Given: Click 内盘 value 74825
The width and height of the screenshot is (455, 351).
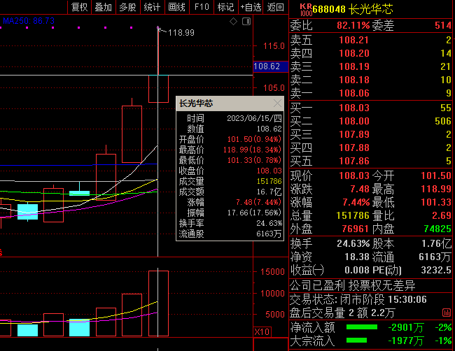Looking at the screenshot, I should [437, 229].
